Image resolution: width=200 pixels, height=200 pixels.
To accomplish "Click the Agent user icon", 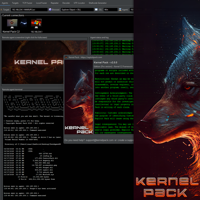I will (x=120, y=10).
